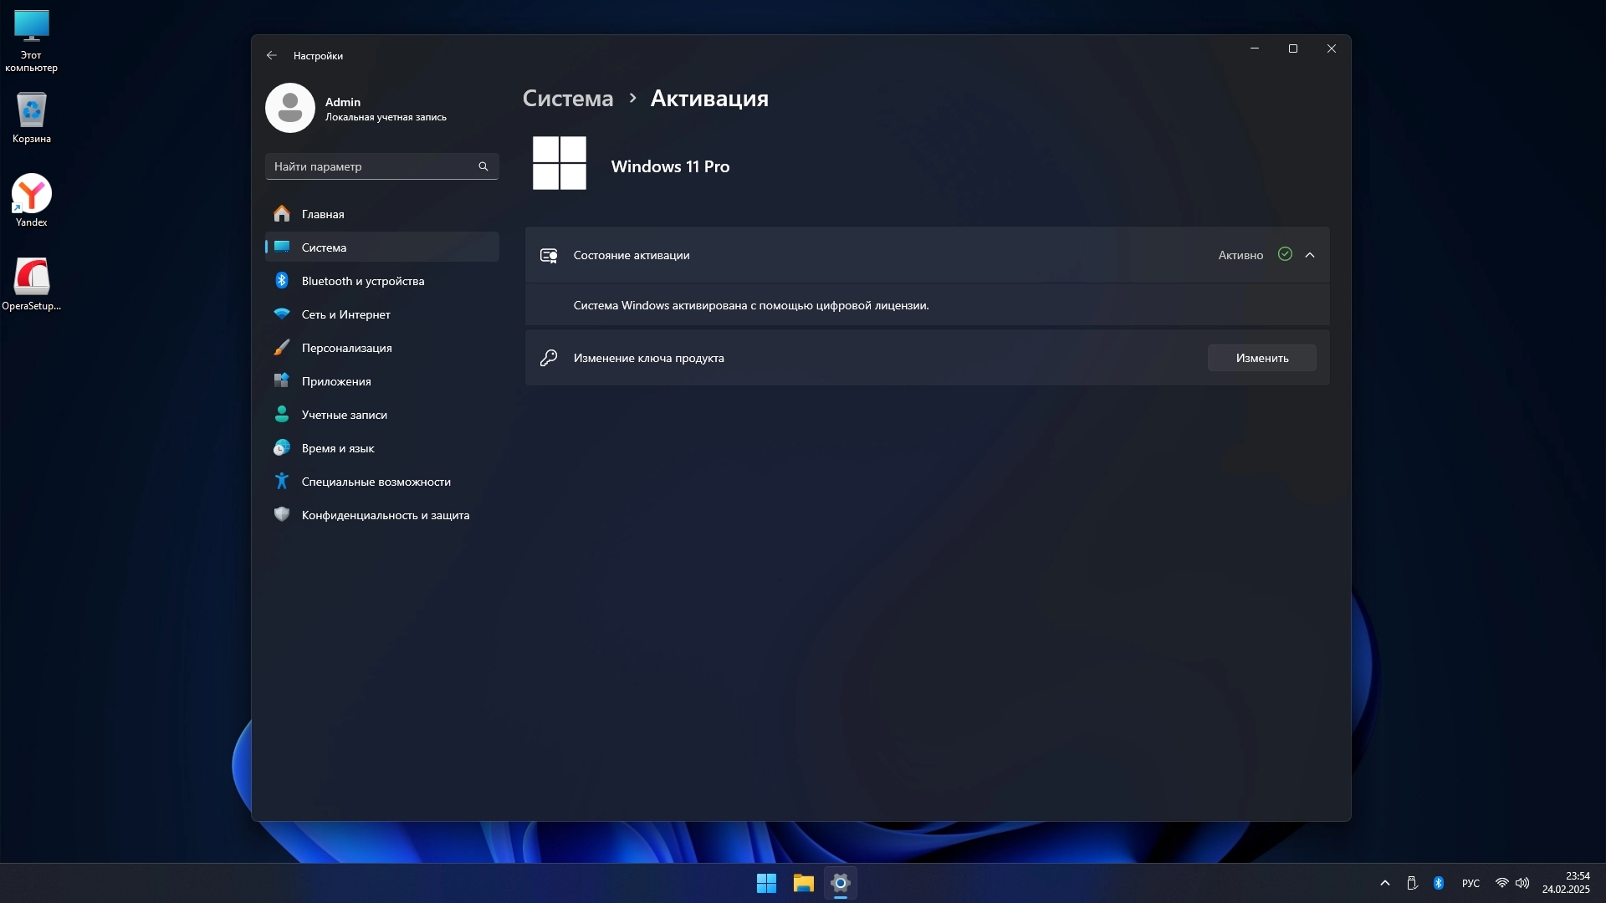Select Учетные записи in the sidebar

point(344,415)
